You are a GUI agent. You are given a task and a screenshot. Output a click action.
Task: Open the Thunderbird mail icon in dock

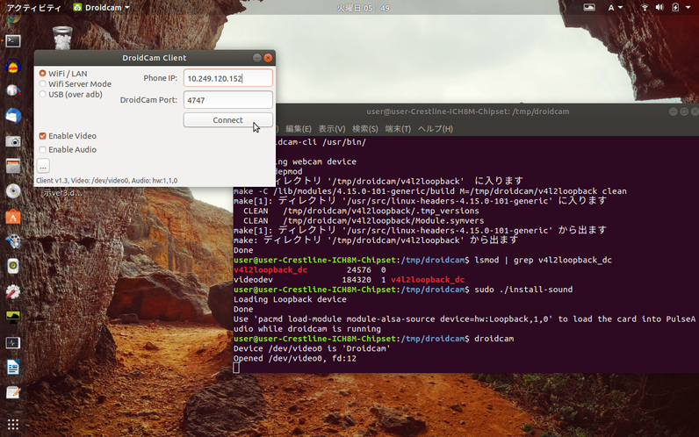pos(13,116)
